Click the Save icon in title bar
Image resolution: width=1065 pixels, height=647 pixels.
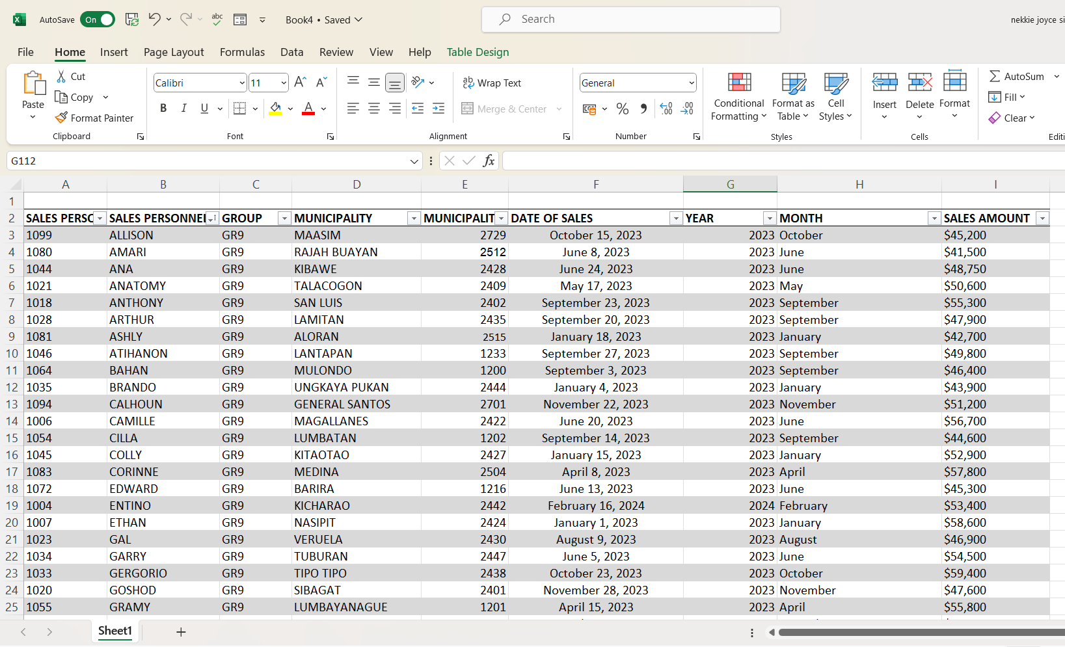tap(132, 20)
